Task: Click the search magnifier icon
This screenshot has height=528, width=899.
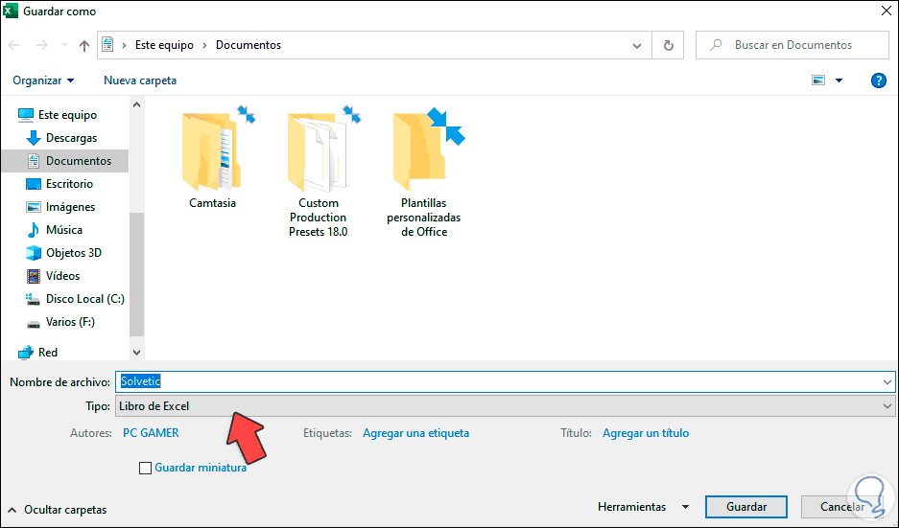Action: point(716,45)
